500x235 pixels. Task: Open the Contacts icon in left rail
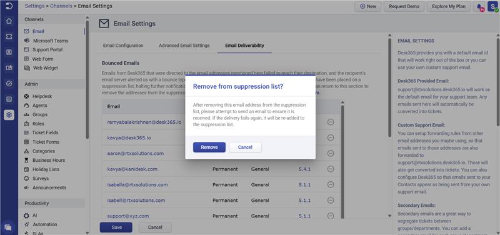(x=9, y=52)
